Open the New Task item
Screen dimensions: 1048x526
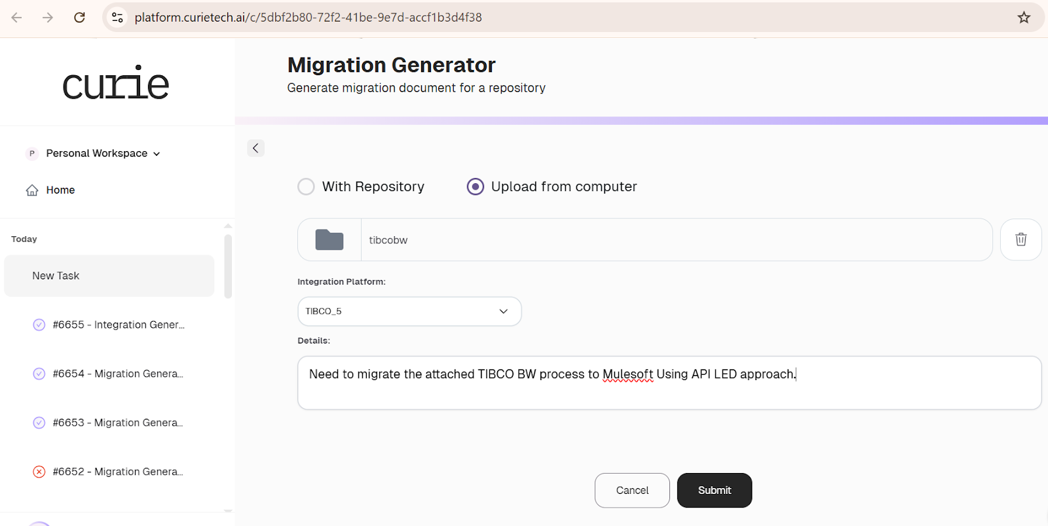point(109,276)
